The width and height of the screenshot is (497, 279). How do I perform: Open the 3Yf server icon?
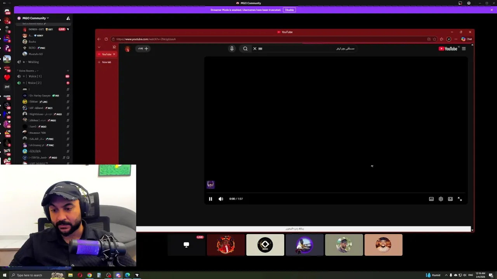click(7, 87)
